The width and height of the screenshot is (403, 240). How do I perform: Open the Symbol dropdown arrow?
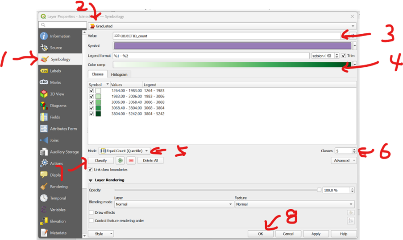click(x=355, y=46)
